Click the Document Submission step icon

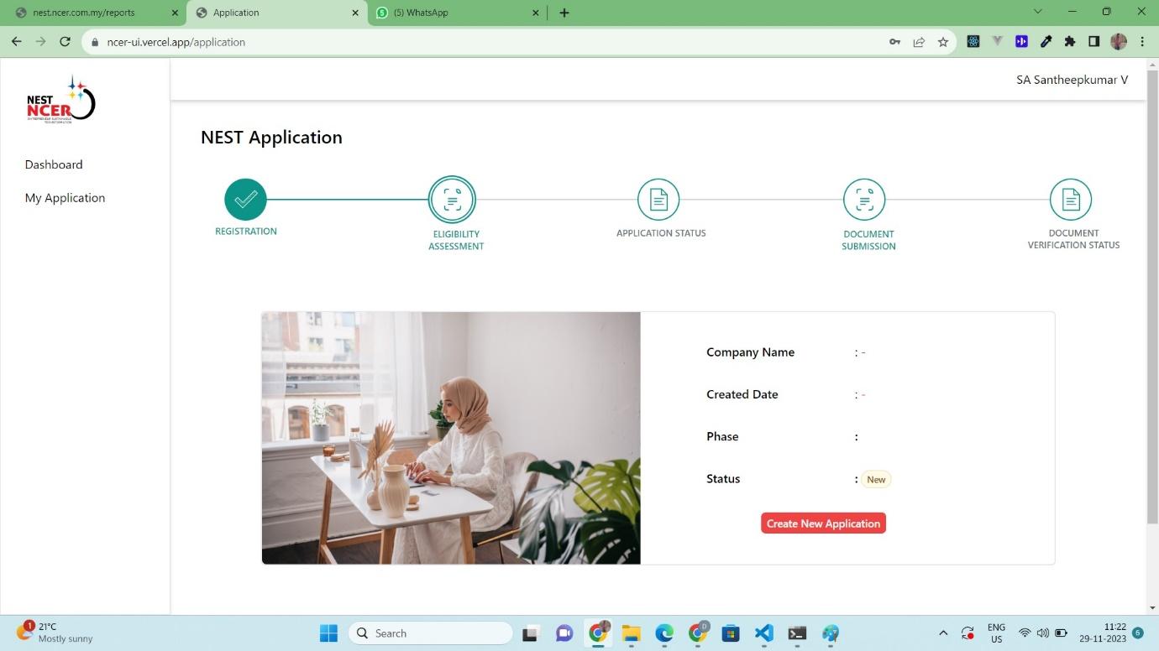tap(864, 200)
